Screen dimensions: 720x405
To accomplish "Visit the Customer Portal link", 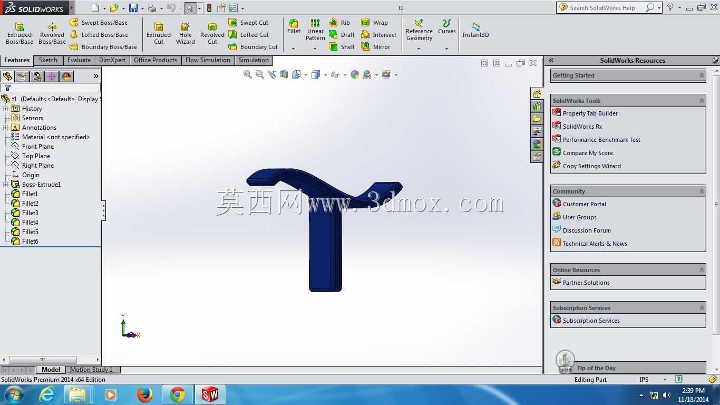I will coord(585,204).
